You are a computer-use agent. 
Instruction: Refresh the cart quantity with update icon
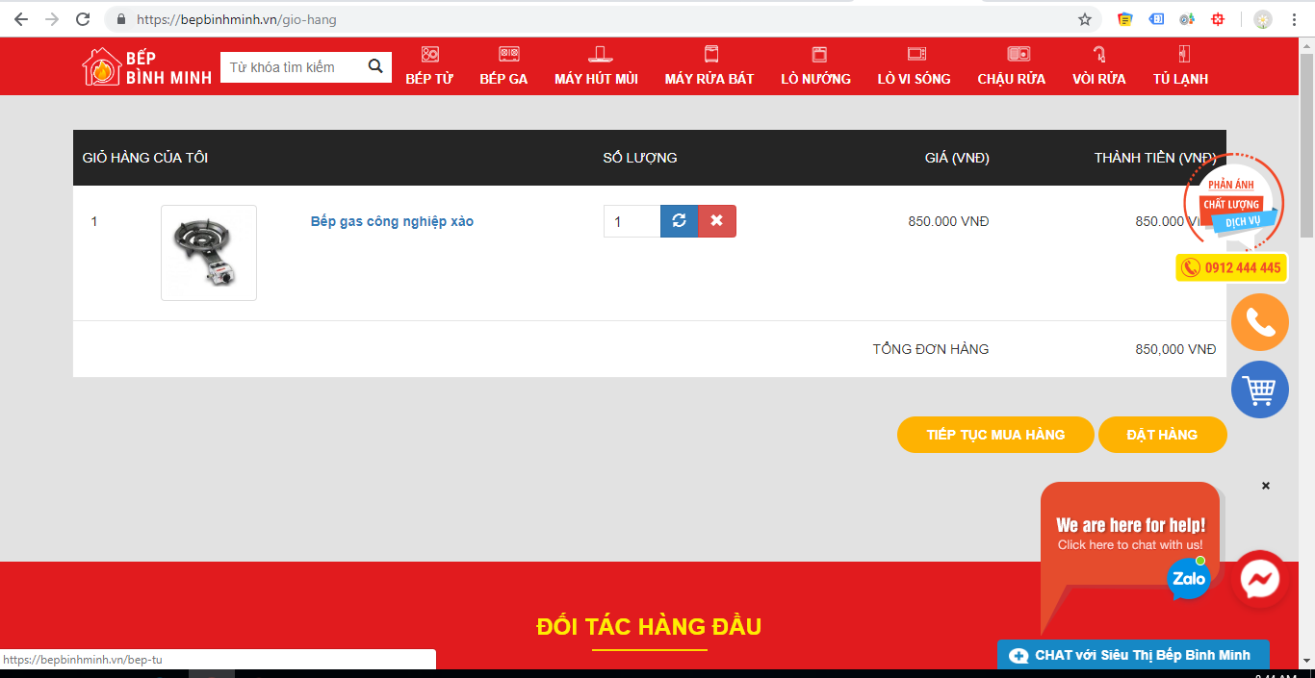coord(679,221)
